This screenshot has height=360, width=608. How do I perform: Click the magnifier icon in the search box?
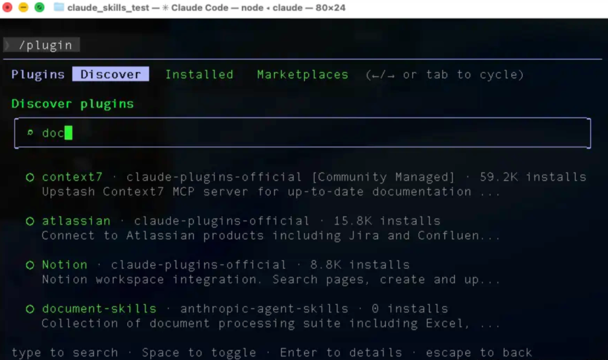click(x=30, y=133)
